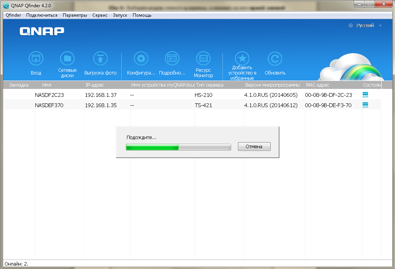
Task: Click IP address 192.168.1.35
Action: click(x=101, y=105)
